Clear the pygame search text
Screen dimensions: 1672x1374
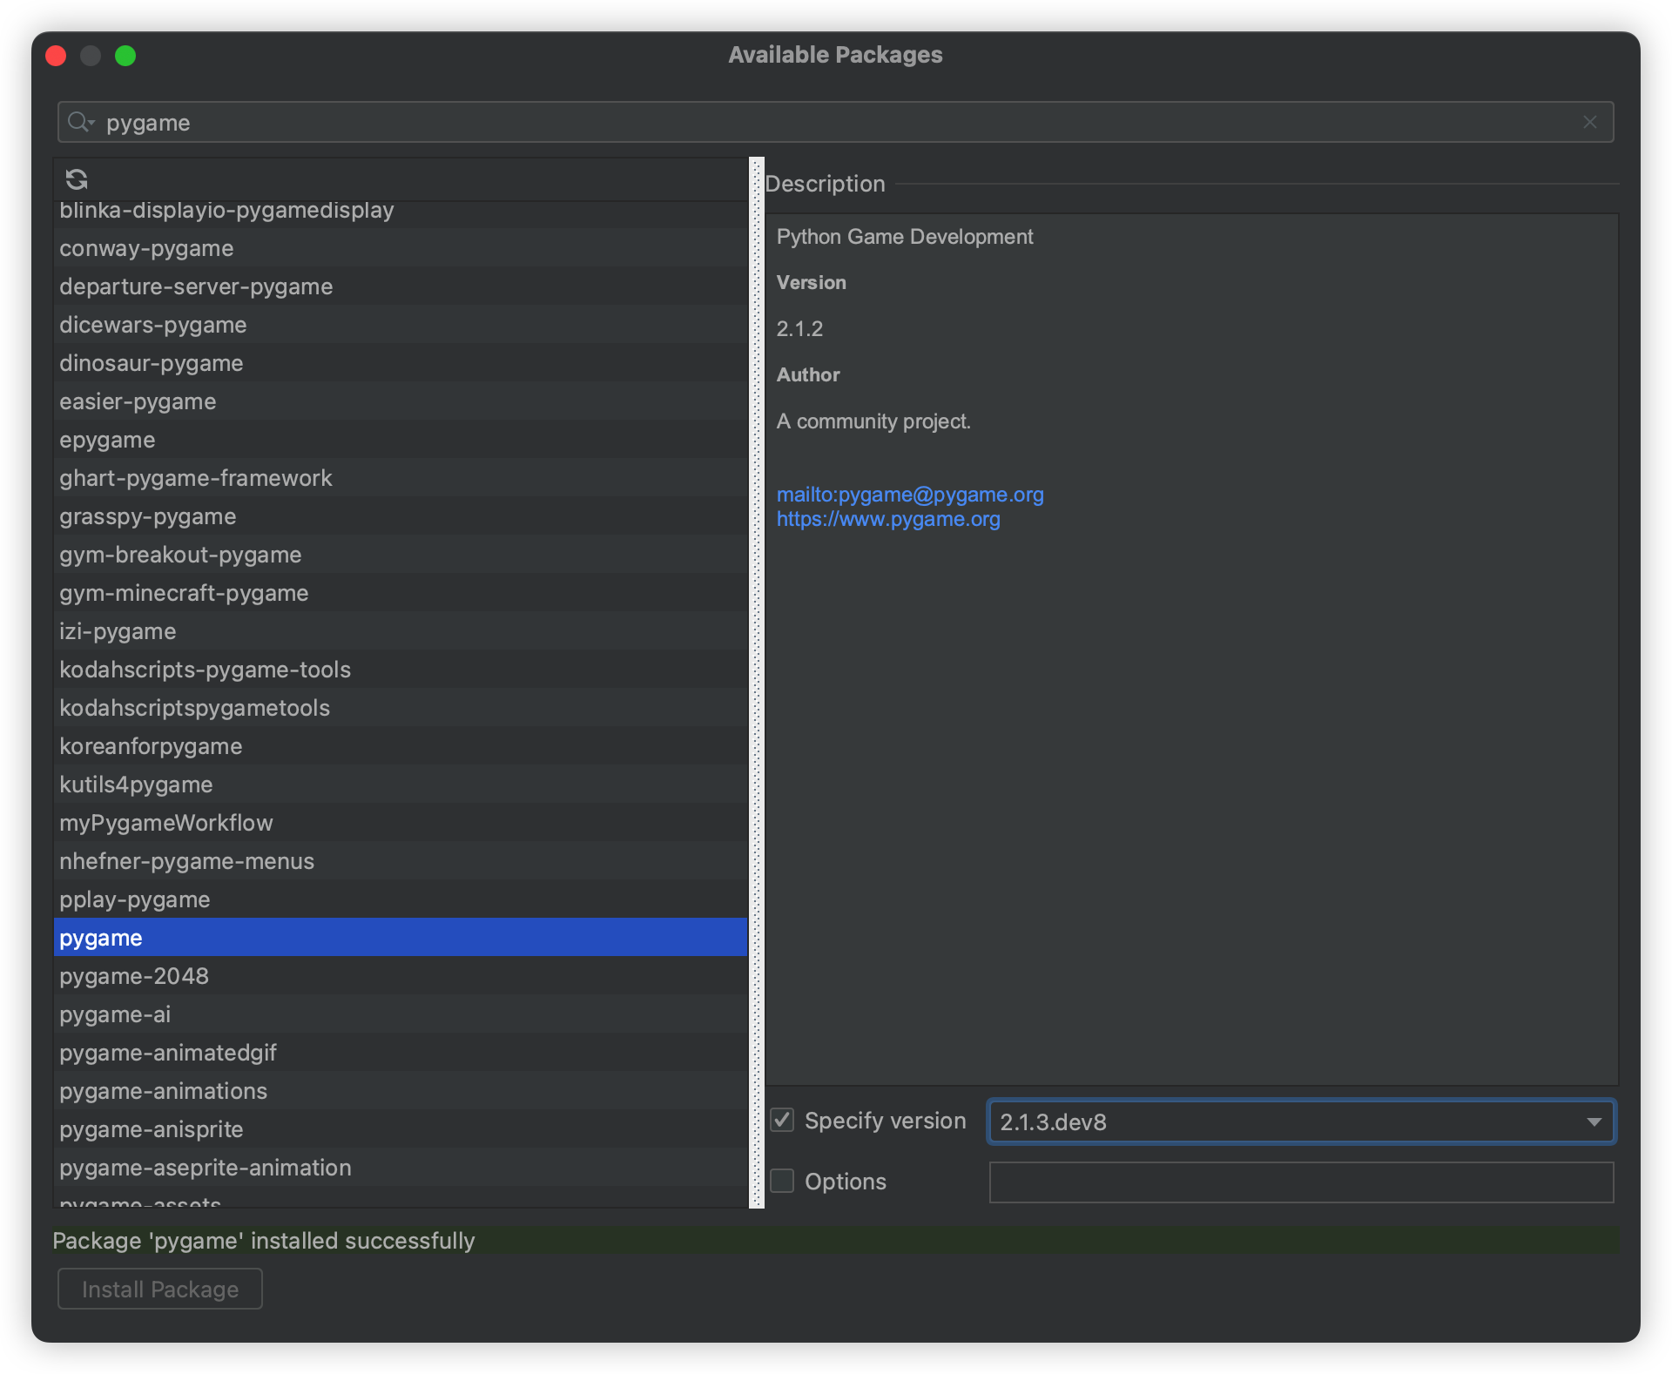pyautogui.click(x=1590, y=122)
